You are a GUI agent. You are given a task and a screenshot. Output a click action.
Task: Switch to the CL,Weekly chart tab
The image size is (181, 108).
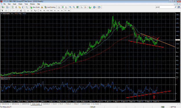coord(96,104)
